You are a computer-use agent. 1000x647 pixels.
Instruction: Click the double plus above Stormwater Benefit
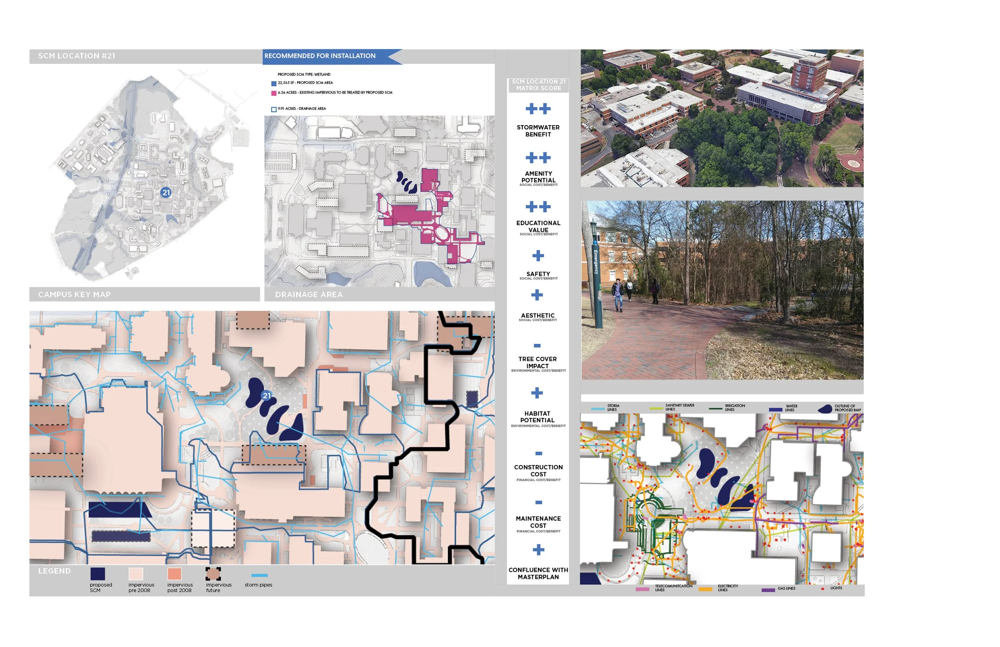(538, 109)
